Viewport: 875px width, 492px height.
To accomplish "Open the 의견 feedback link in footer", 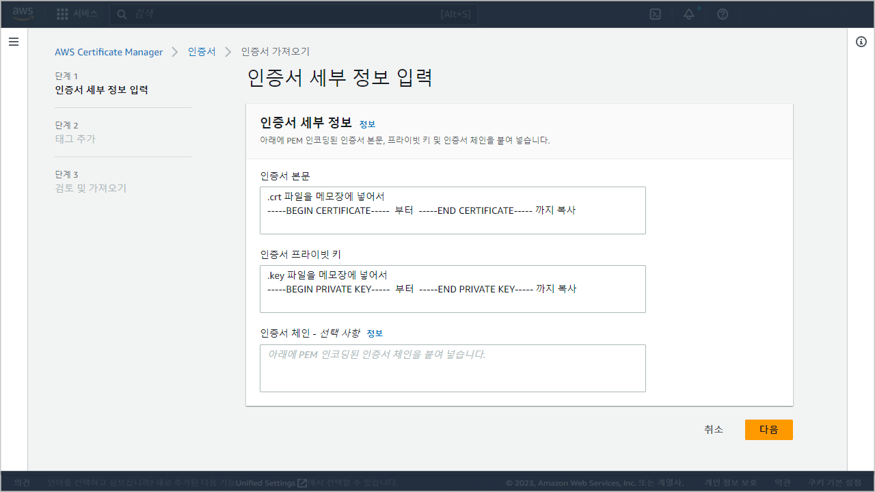I will tap(22, 482).
